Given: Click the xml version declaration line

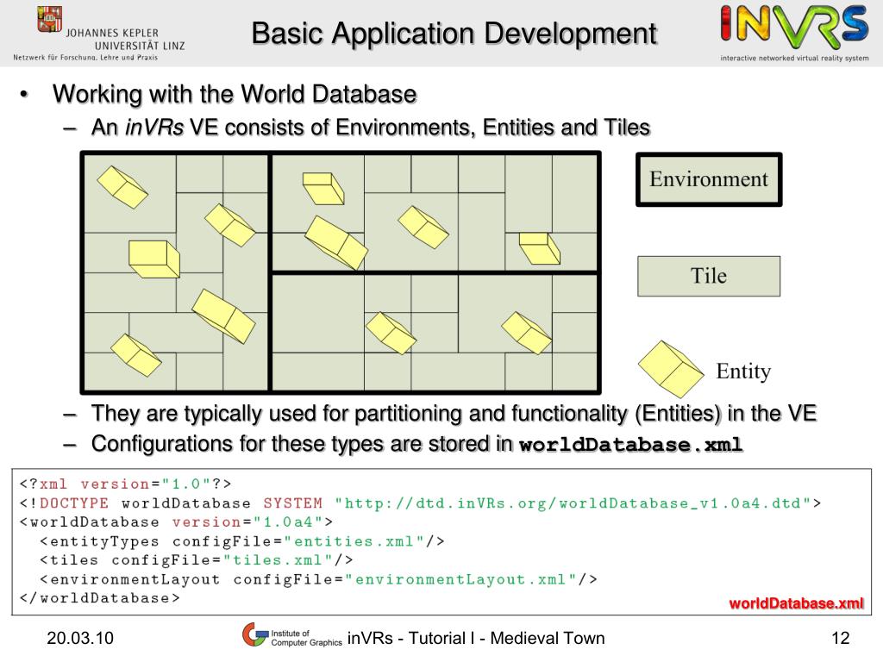Looking at the screenshot, I should [x=125, y=484].
